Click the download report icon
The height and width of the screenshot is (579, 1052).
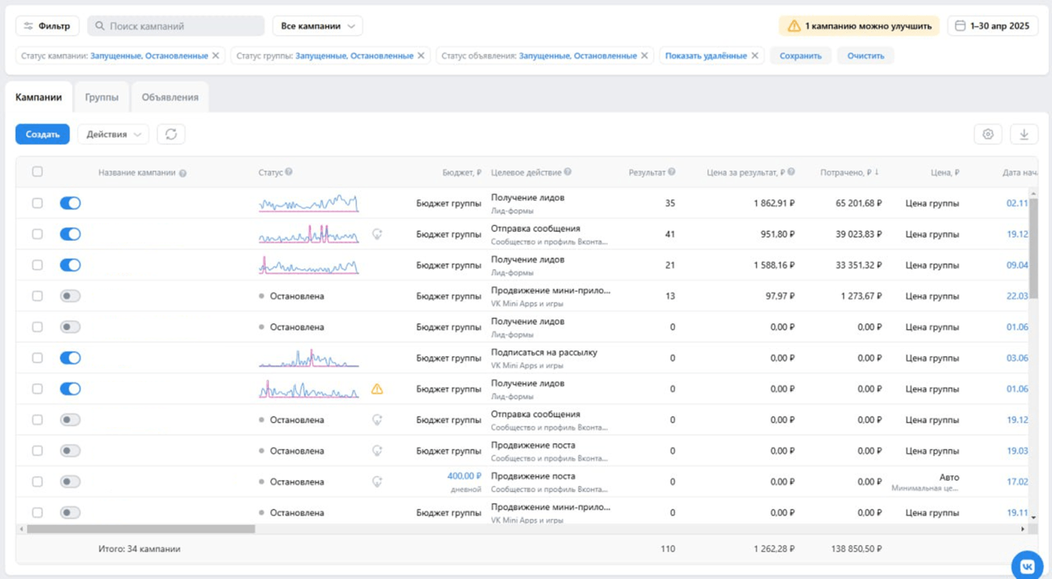1024,134
